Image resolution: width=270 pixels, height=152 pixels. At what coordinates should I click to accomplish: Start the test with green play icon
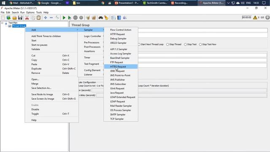(64, 18)
